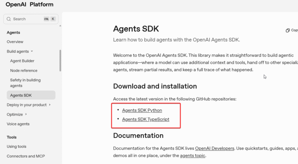This screenshot has width=298, height=164.
Task: Open the Overview sidebar item
Action: pyautogui.click(x=15, y=42)
